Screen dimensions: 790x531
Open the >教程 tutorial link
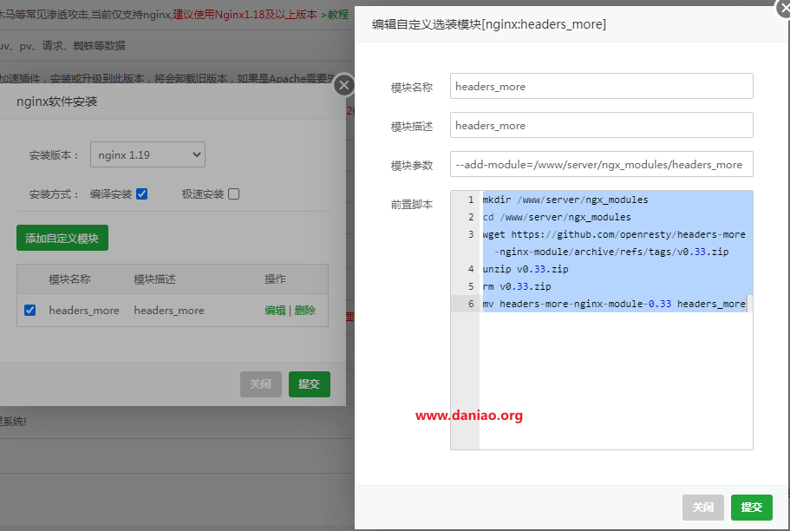point(335,15)
